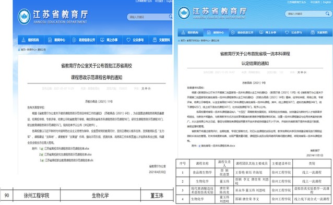Set small font size 小 on right page
333x205 pixels.
[305, 73]
